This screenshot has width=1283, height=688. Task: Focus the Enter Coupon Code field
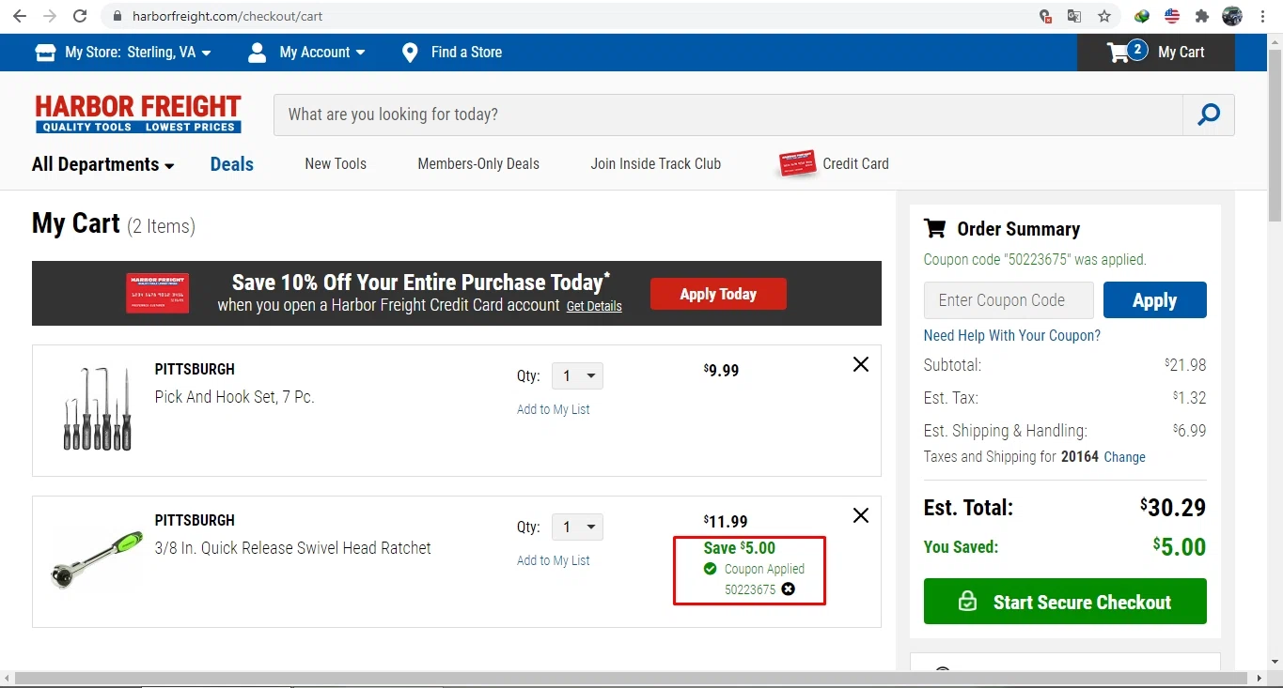[x=1009, y=300]
